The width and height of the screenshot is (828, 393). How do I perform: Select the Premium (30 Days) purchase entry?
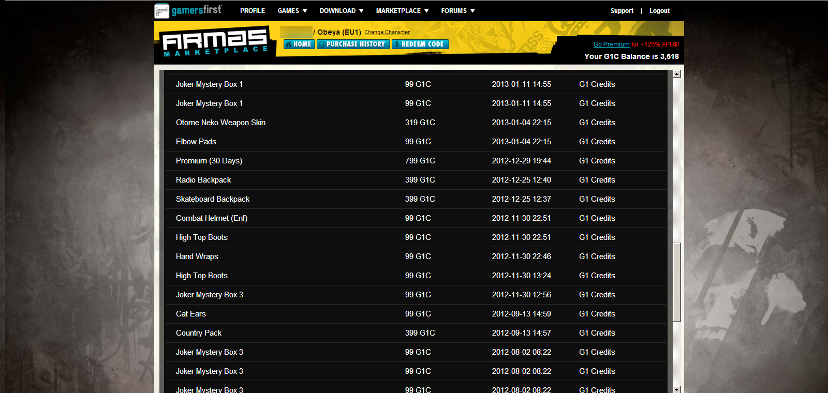click(x=209, y=161)
